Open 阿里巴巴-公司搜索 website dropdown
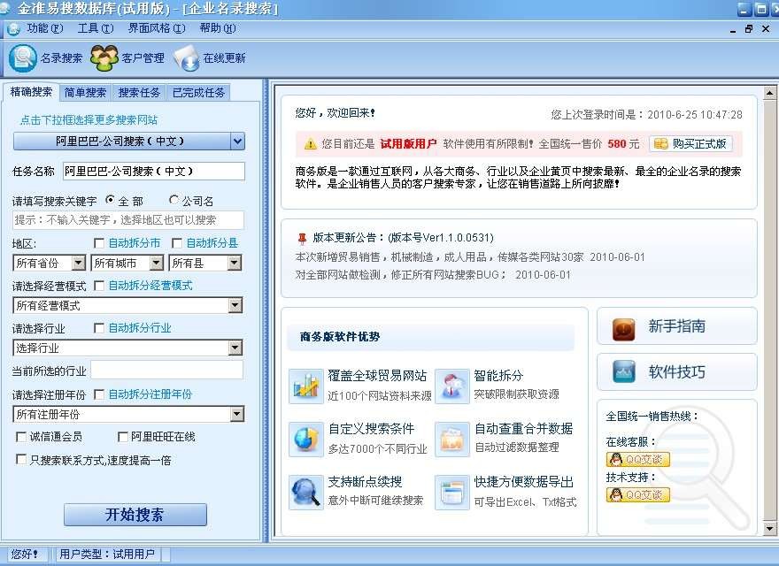The image size is (779, 566). point(237,141)
